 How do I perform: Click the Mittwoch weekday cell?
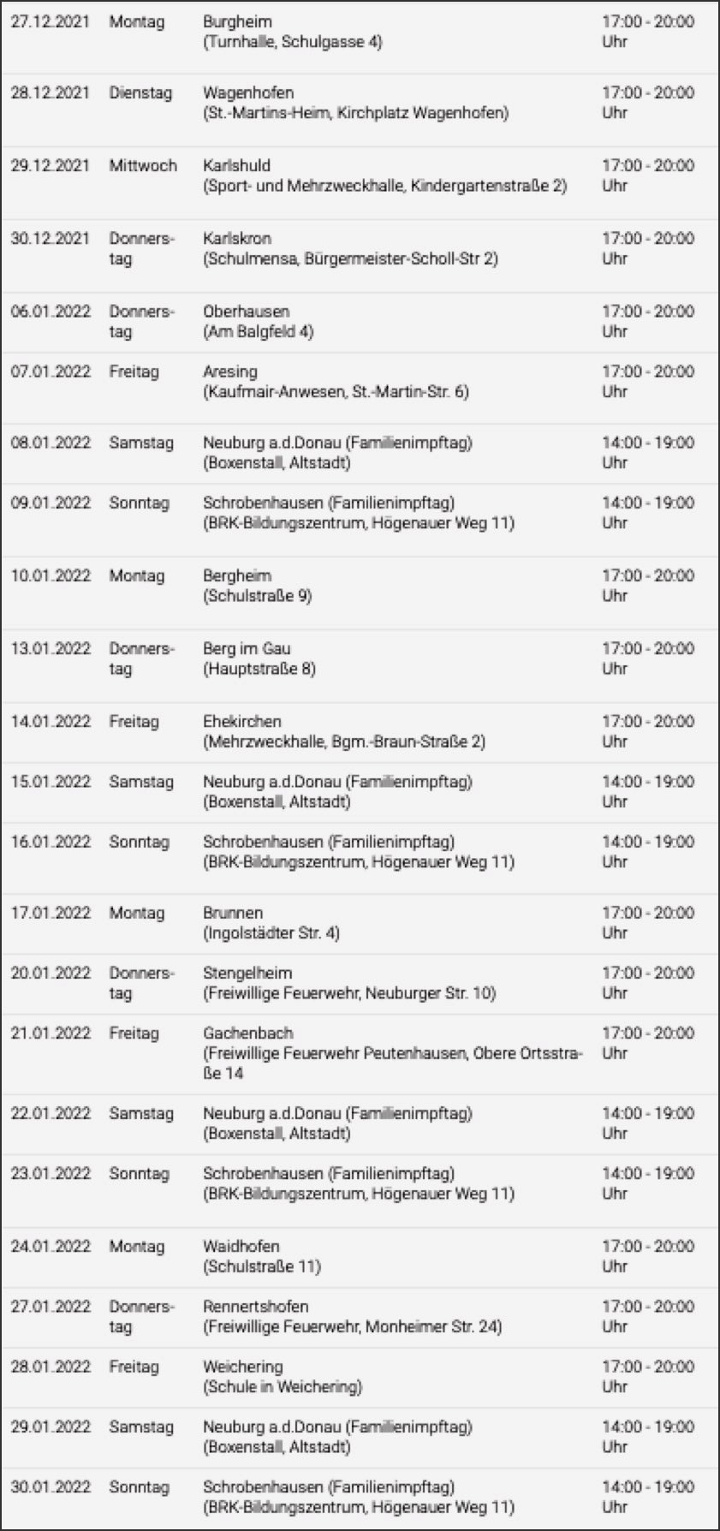[x=142, y=166]
